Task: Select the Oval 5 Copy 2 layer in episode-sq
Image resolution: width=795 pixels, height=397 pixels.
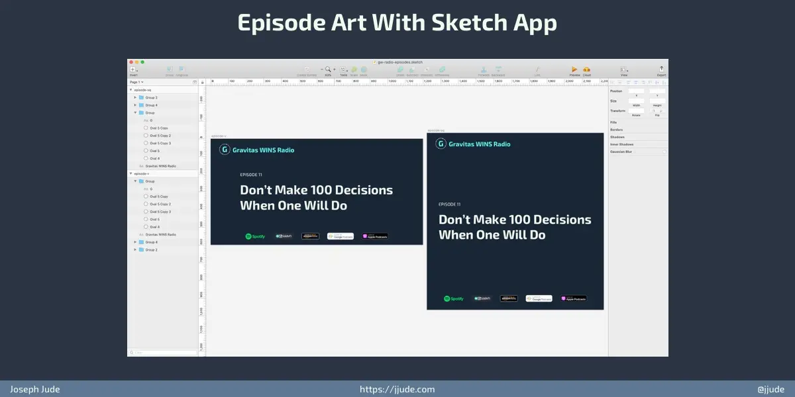Action: pyautogui.click(x=160, y=136)
